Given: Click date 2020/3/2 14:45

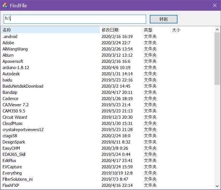Looking at the screenshot, I should [x=116, y=86].
